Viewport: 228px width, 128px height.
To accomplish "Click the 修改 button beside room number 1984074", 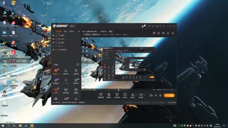I will 111,32.
